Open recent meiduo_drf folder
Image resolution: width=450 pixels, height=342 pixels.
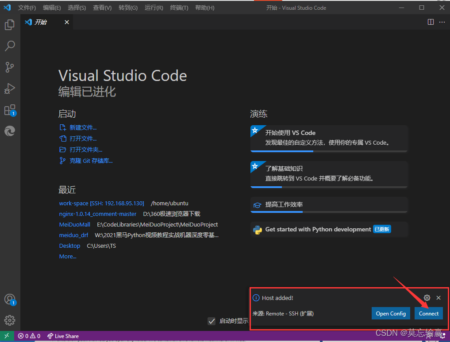(73, 235)
